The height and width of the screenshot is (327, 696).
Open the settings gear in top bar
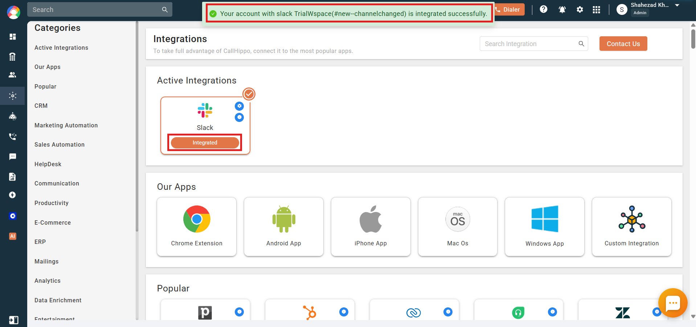580,9
